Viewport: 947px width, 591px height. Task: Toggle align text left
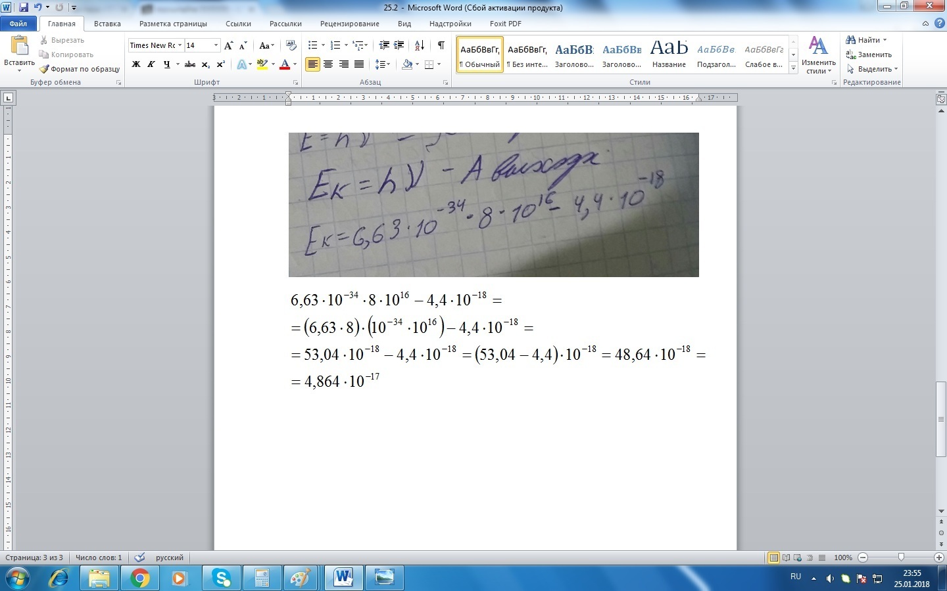(312, 64)
